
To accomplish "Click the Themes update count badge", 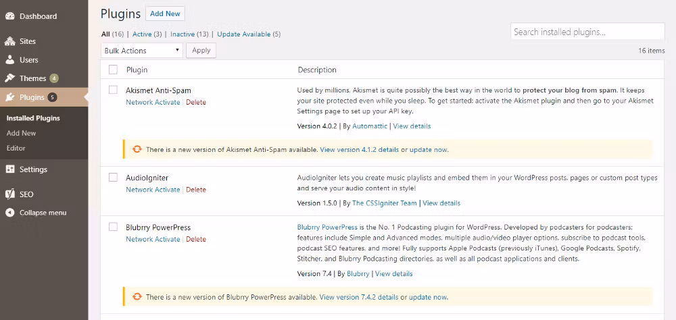I will point(54,78).
